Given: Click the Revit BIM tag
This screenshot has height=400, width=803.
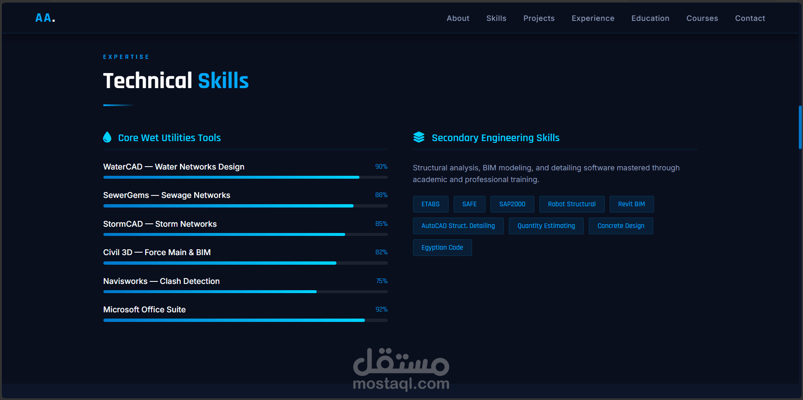Looking at the screenshot, I should (631, 204).
